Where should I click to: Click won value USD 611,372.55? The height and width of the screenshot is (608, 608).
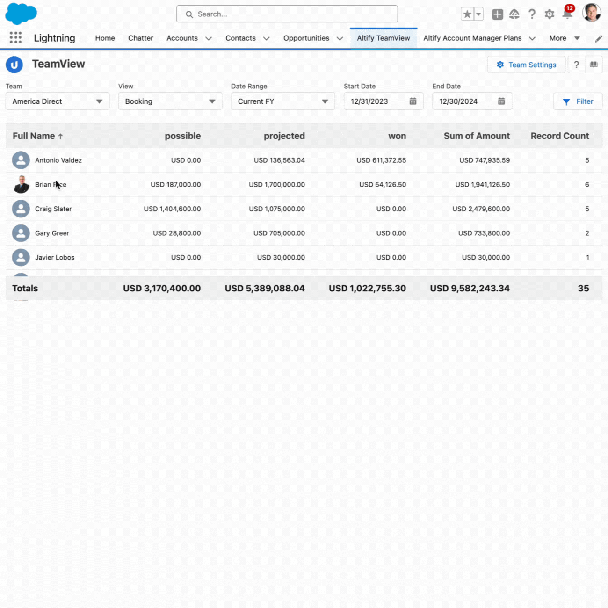click(x=381, y=160)
